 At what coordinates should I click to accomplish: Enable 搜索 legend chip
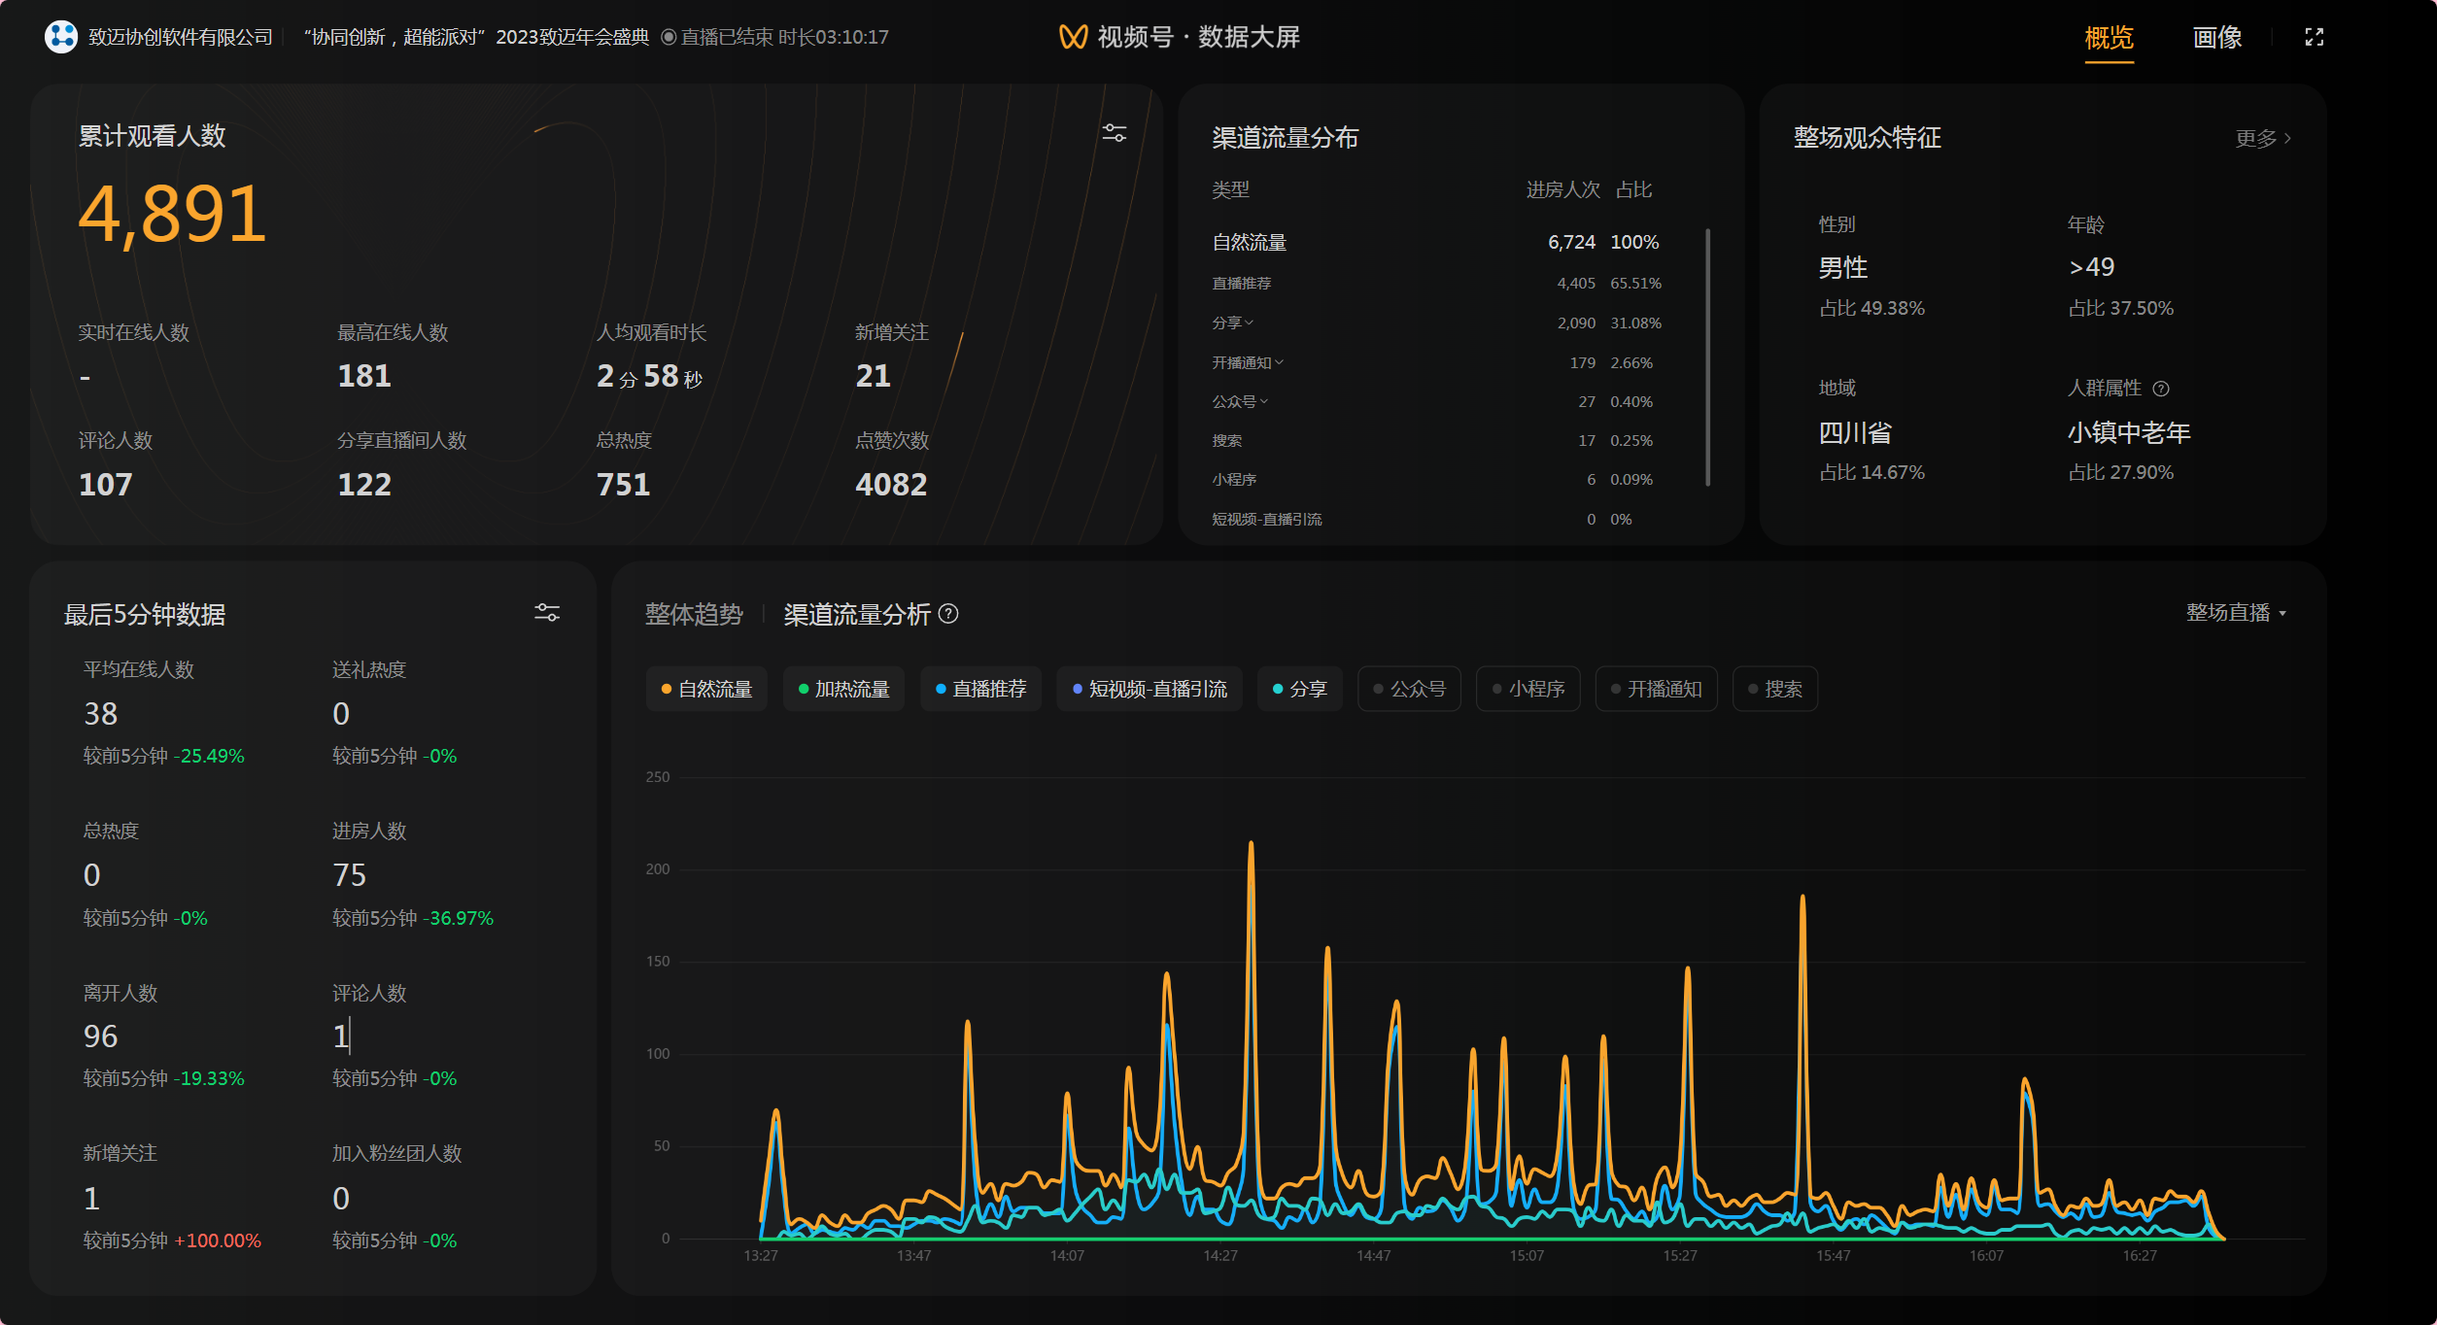click(1774, 689)
